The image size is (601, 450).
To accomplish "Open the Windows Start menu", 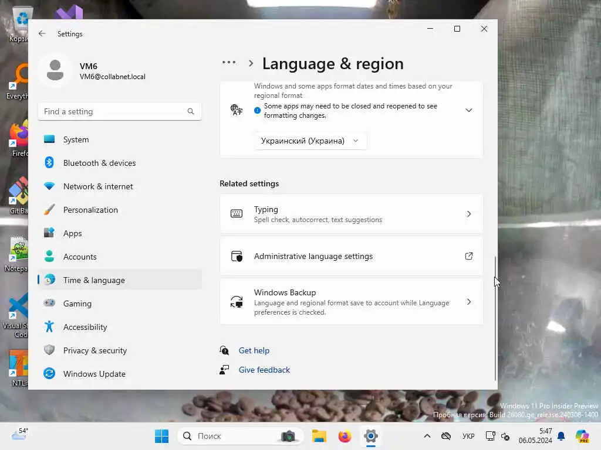I will point(161,436).
